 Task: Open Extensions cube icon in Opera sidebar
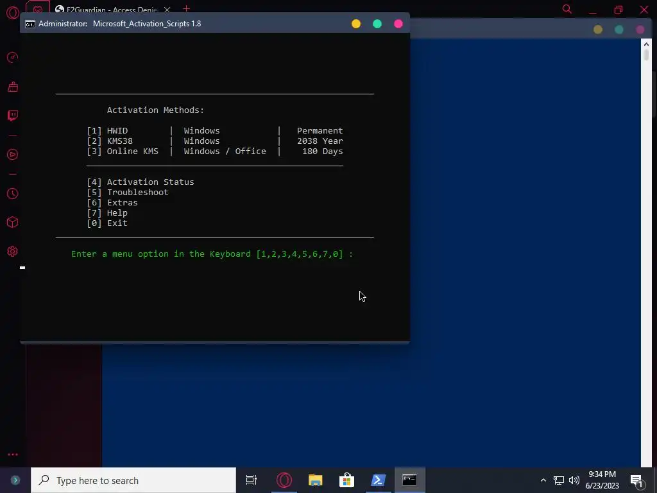(13, 222)
